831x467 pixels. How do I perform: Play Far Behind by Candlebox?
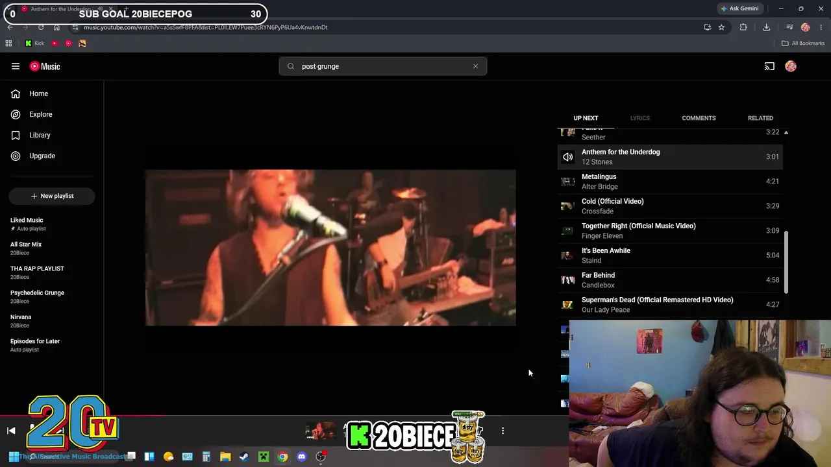[x=670, y=280]
